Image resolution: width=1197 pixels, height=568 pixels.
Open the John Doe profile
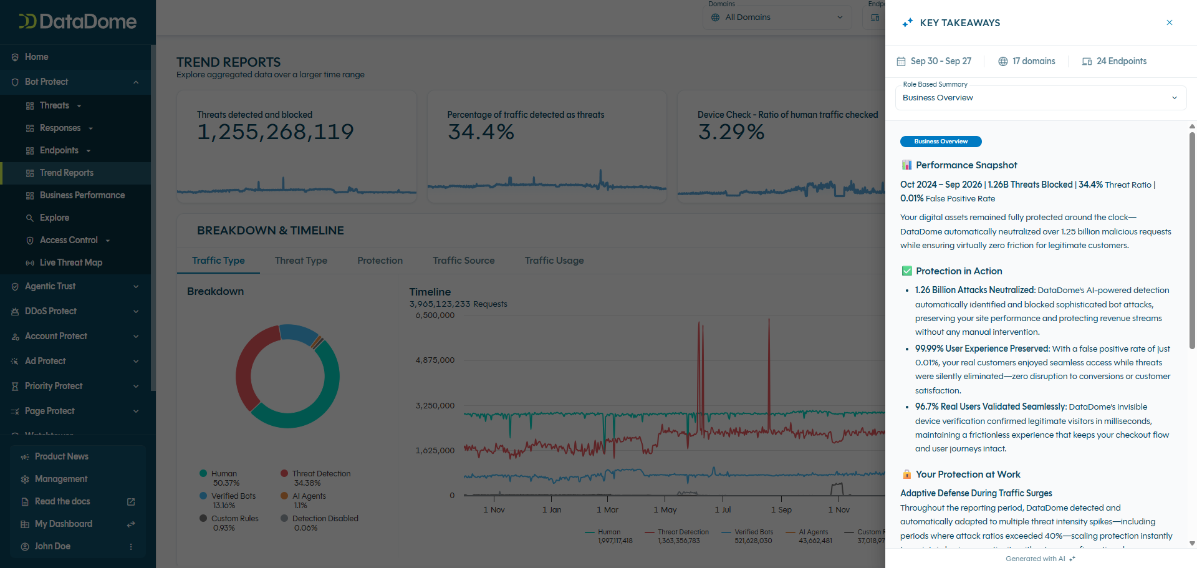(x=52, y=547)
